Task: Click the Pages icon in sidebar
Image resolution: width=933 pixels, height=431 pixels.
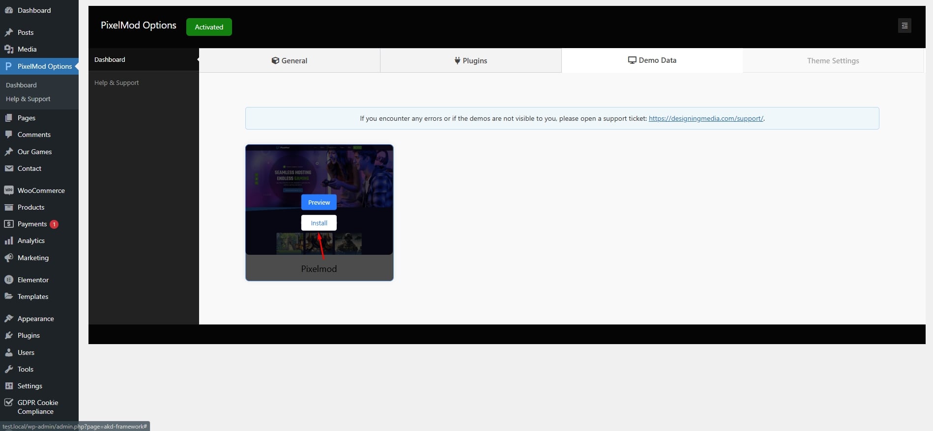Action: (x=9, y=118)
